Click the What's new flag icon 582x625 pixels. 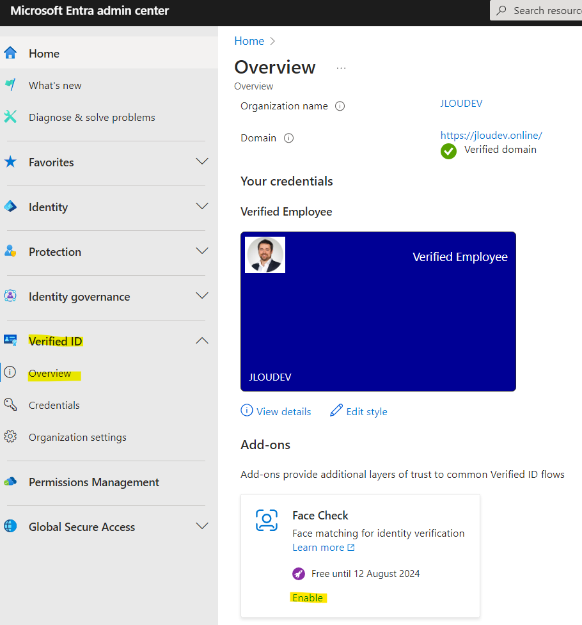[x=10, y=84]
